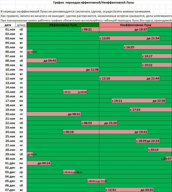172x192 pixels.
Task: Click the cell 'до 21:54'
Action: 153,38
